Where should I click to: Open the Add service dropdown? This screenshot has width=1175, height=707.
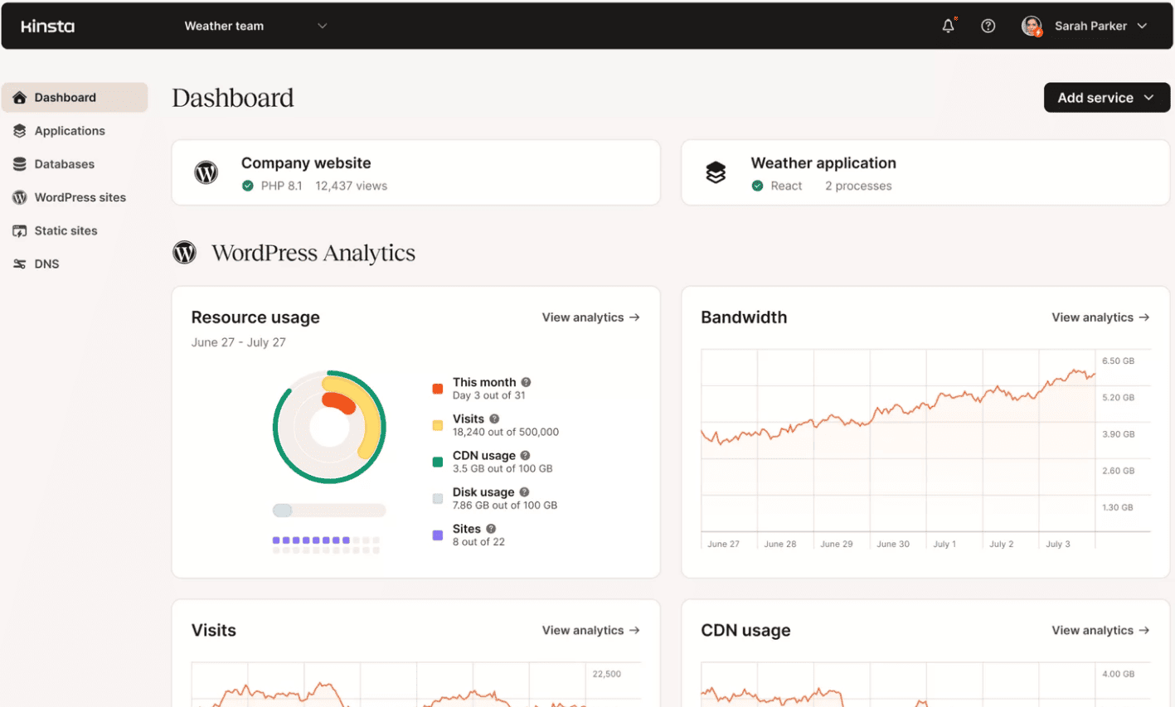(x=1106, y=97)
